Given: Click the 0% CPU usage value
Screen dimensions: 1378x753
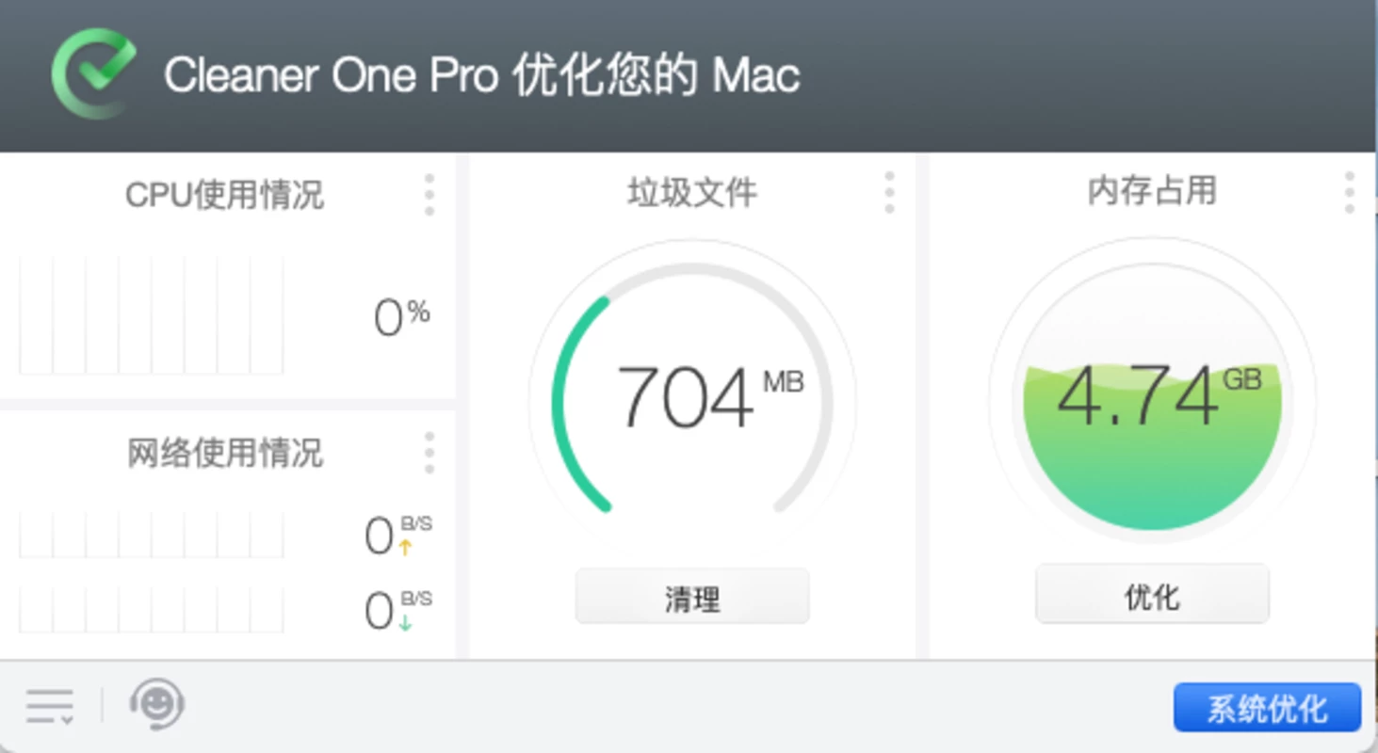Looking at the screenshot, I should coord(402,316).
